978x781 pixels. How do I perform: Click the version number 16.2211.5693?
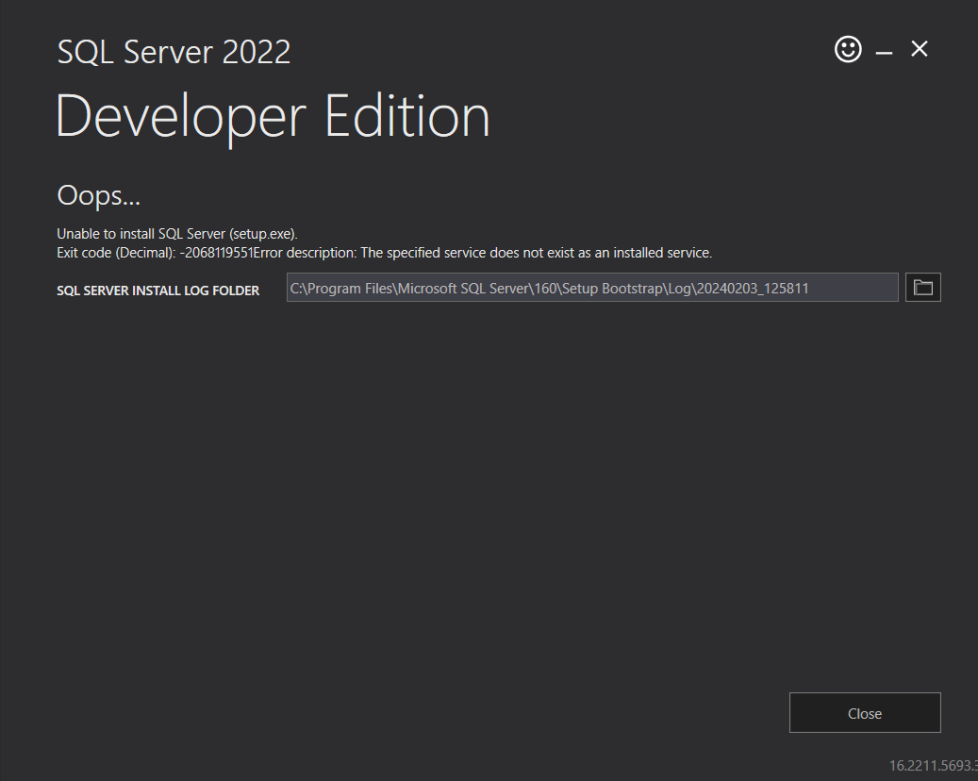pyautogui.click(x=933, y=765)
